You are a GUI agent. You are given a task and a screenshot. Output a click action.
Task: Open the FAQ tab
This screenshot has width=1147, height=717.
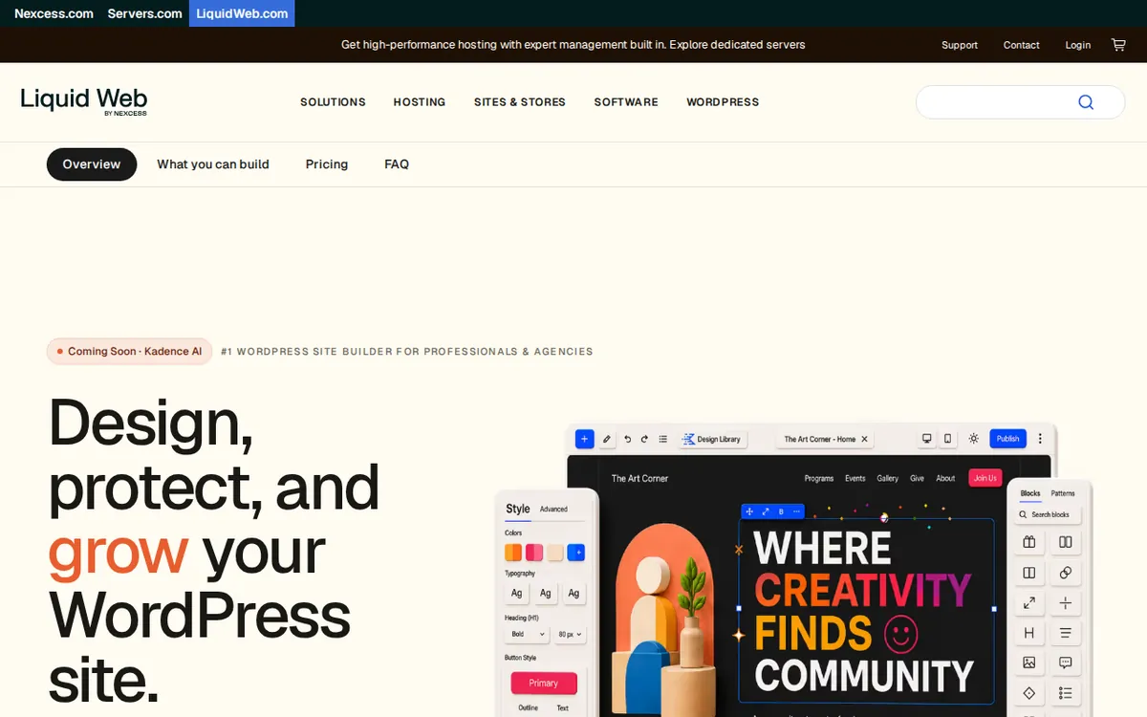(397, 164)
